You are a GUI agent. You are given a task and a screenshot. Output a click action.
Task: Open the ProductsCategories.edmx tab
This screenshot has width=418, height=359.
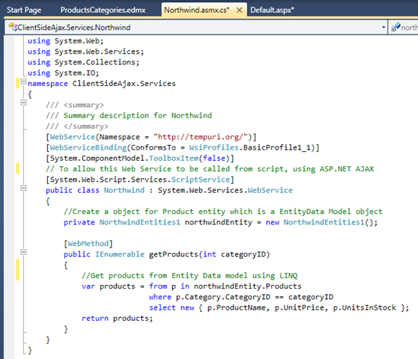[103, 10]
